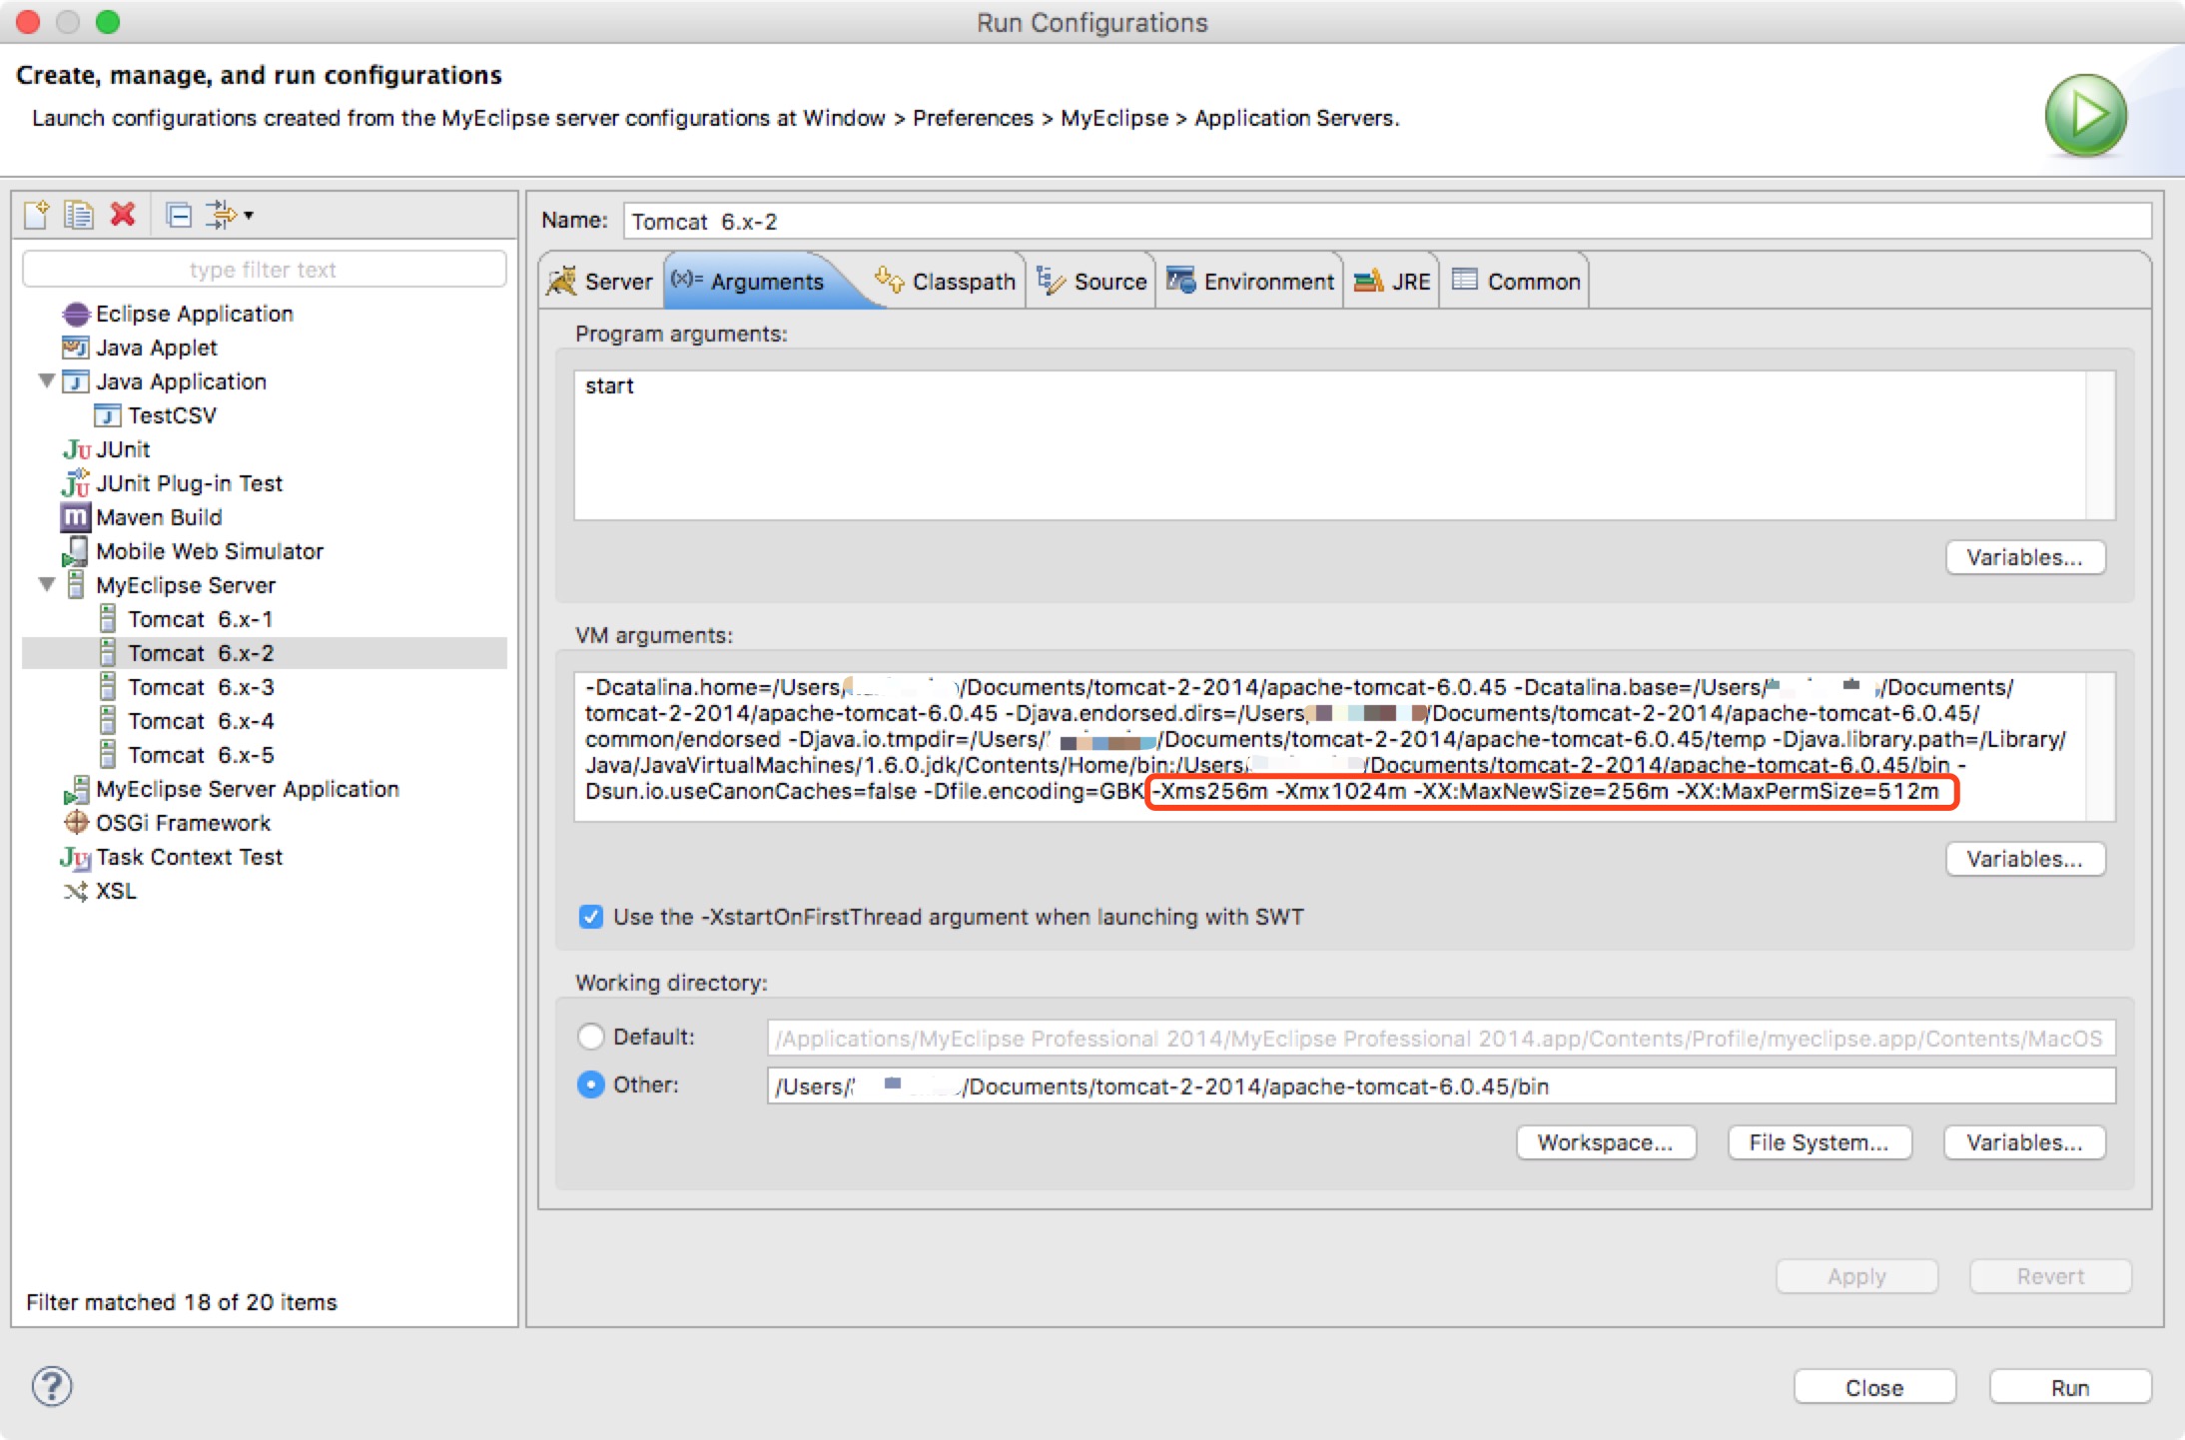Open the filter launch configurations dropdown
Viewport: 2185px width, 1440px height.
(230, 215)
